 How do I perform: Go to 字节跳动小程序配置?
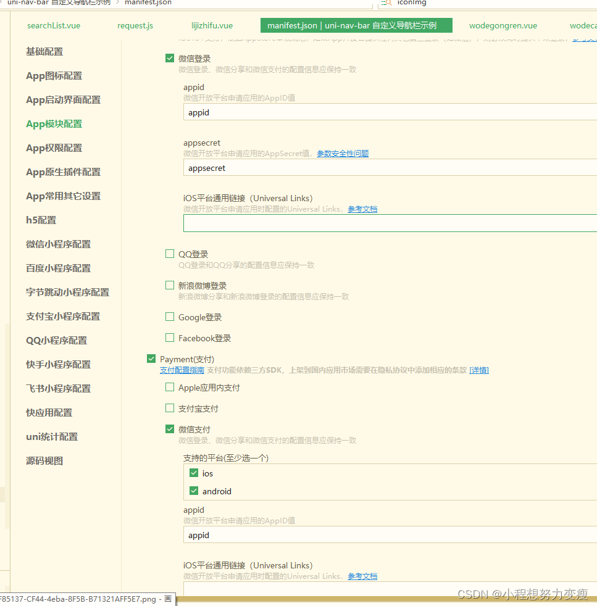[x=68, y=292]
